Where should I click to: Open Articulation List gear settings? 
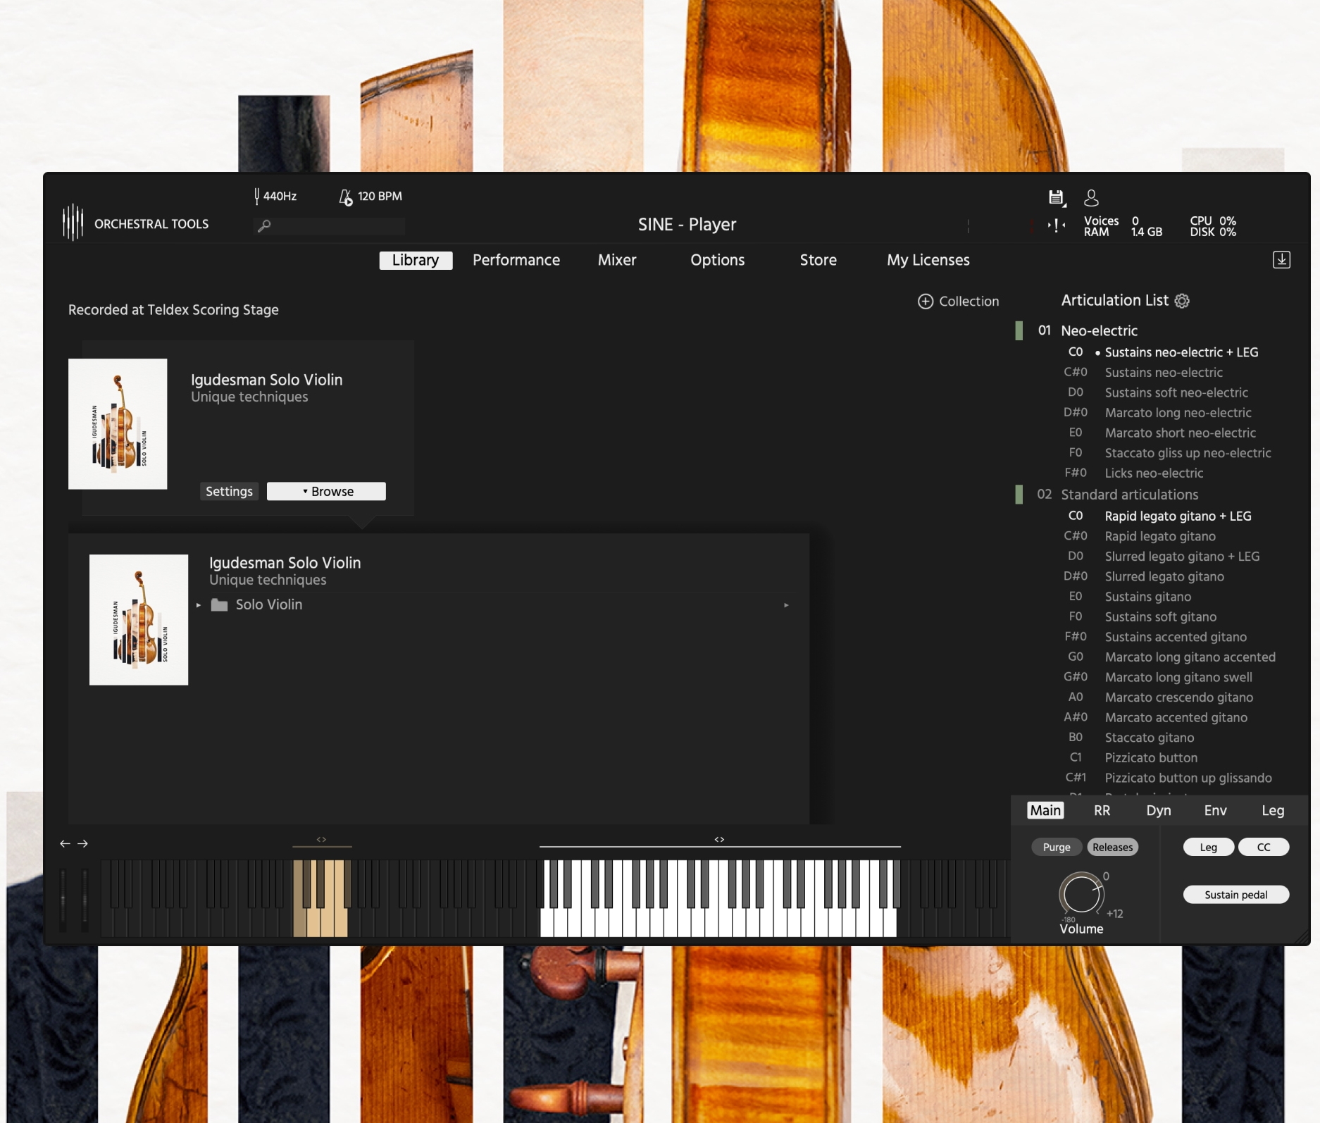(x=1182, y=301)
